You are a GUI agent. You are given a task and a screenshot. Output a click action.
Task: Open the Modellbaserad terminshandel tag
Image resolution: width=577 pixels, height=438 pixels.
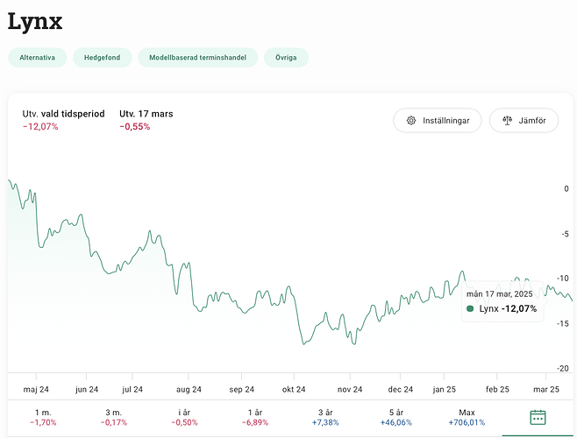(197, 57)
